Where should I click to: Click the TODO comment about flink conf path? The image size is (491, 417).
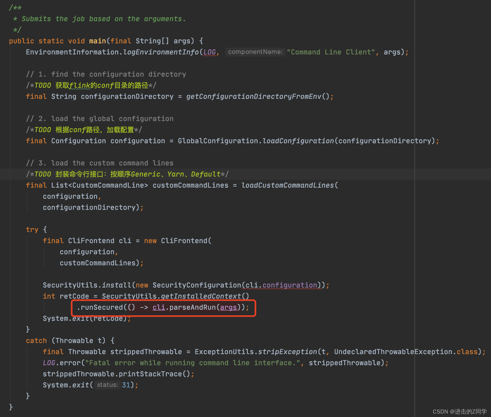click(91, 85)
